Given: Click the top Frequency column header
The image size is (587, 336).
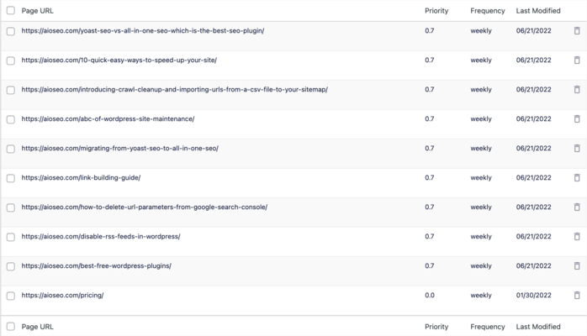Looking at the screenshot, I should (x=488, y=11).
